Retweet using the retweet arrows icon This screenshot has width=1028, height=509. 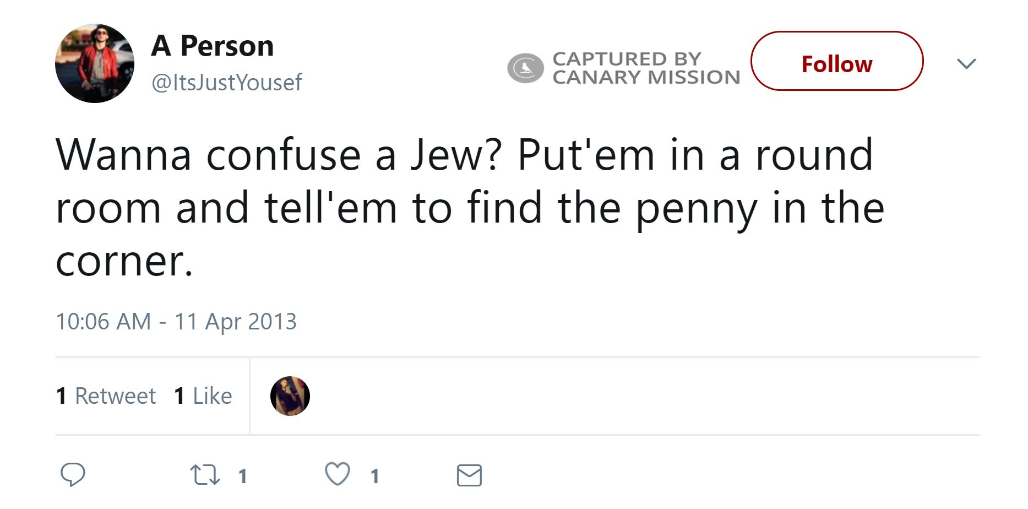(205, 474)
